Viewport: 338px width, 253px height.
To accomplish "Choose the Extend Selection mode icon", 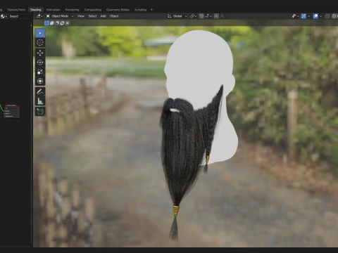I will [x=52, y=23].
